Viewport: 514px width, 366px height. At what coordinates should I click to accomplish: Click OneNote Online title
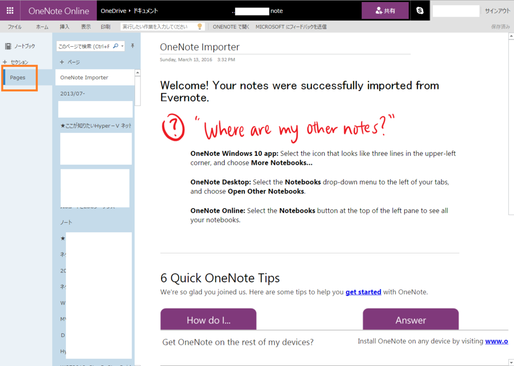[59, 11]
